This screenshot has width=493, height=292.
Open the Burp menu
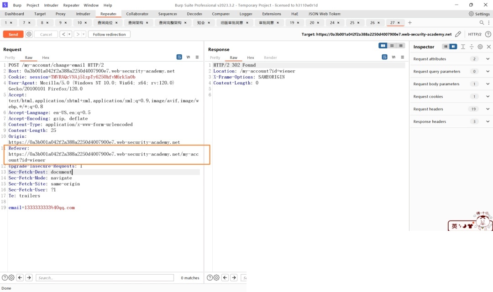click(17, 5)
